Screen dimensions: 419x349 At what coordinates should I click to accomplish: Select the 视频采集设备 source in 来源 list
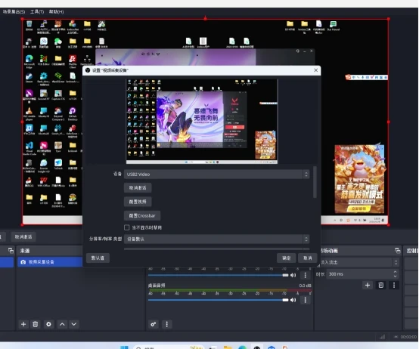[50, 262]
